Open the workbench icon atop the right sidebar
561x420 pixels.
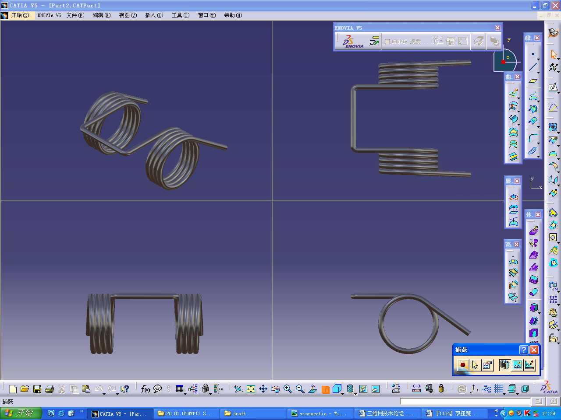coord(554,33)
